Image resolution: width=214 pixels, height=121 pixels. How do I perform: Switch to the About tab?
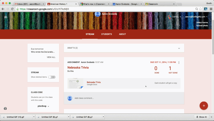[122, 34]
